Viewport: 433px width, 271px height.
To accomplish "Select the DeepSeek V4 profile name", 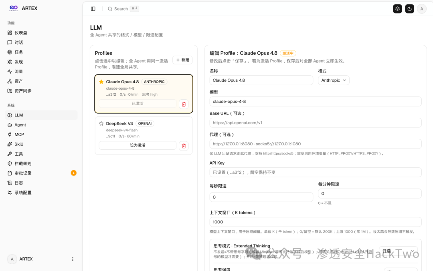I will pos(119,124).
